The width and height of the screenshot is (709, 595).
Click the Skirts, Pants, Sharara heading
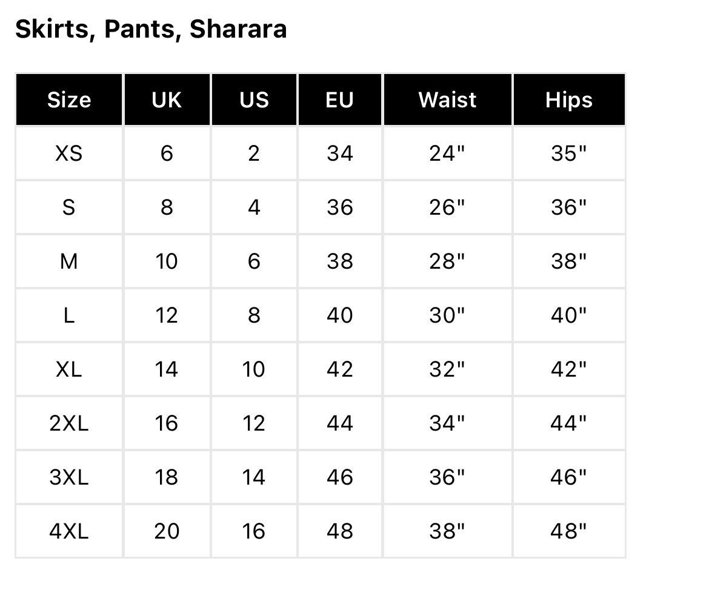[x=151, y=29]
